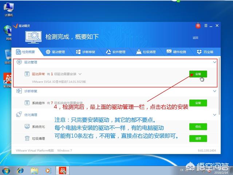Click the version number 9.61.130.1404

[207, 151]
